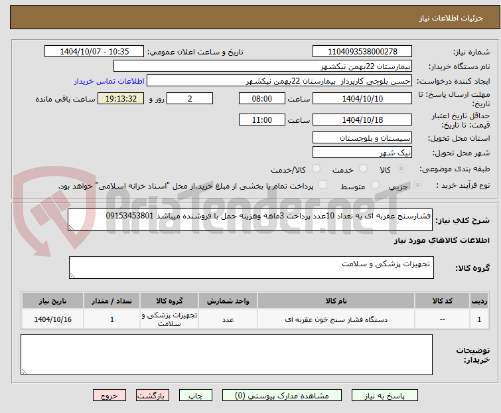Choose the جزیی purchase type radio
This screenshot has width=501, height=413.
coord(417,185)
